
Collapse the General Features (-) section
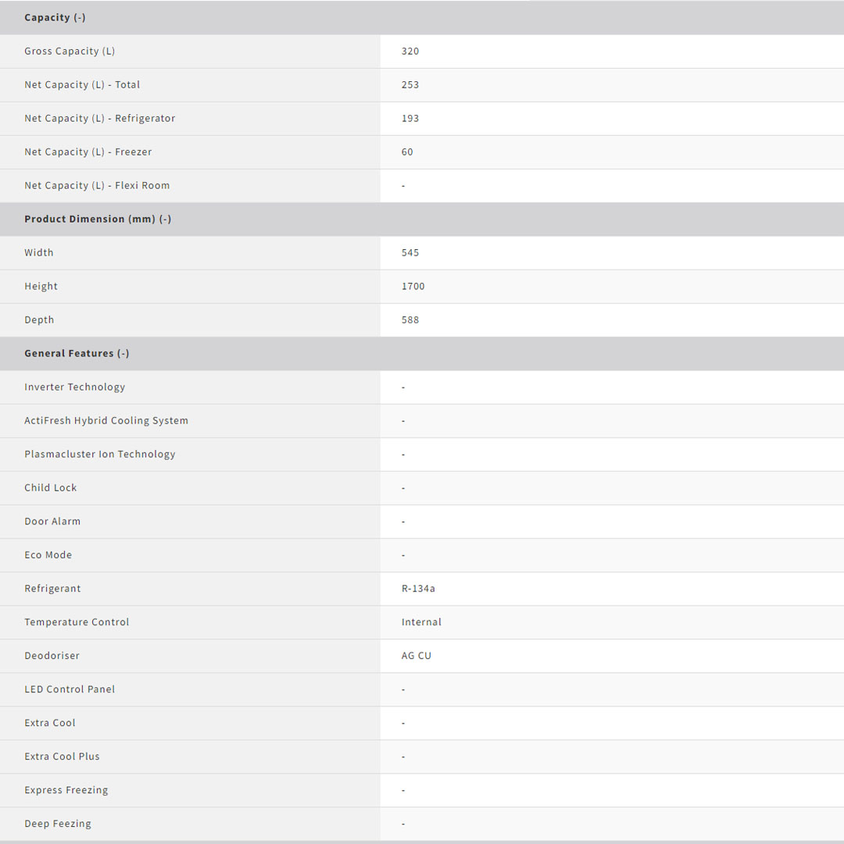(77, 353)
